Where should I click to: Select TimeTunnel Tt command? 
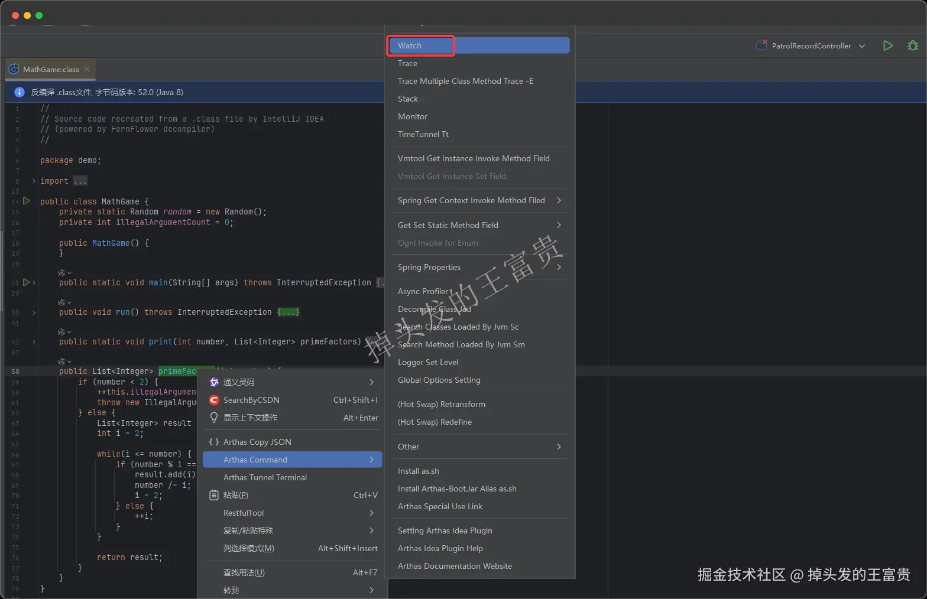[x=479, y=134]
